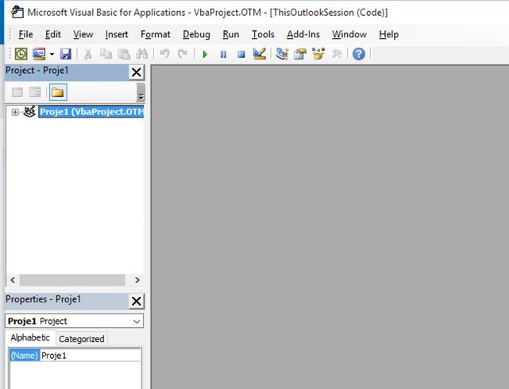The width and height of the screenshot is (509, 389).
Task: Open the File menu
Action: click(25, 34)
